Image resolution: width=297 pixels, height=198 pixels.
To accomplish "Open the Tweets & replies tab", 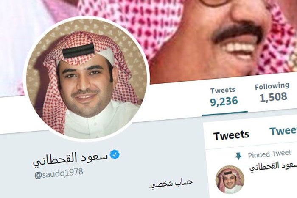I will click(x=283, y=131).
